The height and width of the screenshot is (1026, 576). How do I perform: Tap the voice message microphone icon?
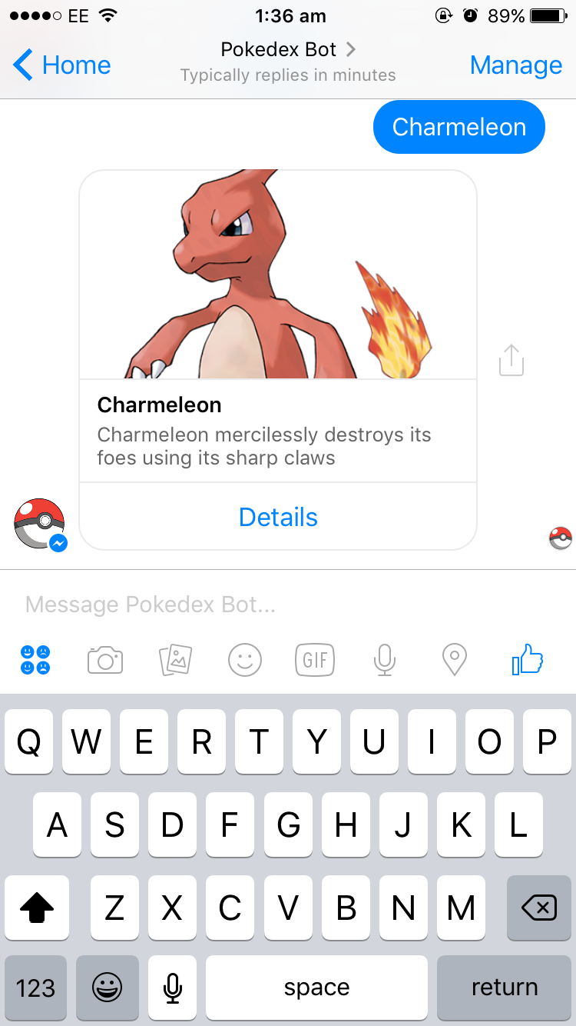[385, 660]
